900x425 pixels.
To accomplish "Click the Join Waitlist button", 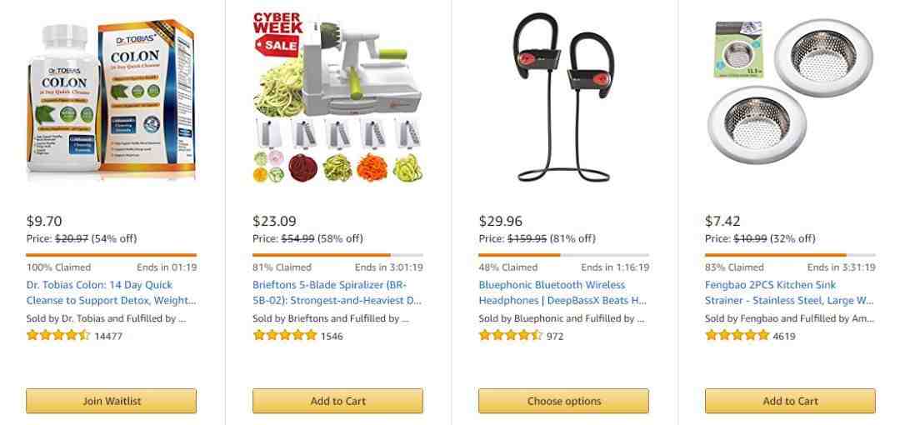I will click(112, 401).
